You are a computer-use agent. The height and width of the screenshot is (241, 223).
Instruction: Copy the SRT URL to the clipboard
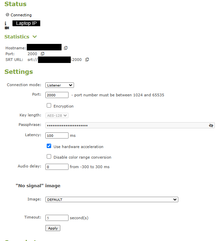pyautogui.click(x=87, y=60)
